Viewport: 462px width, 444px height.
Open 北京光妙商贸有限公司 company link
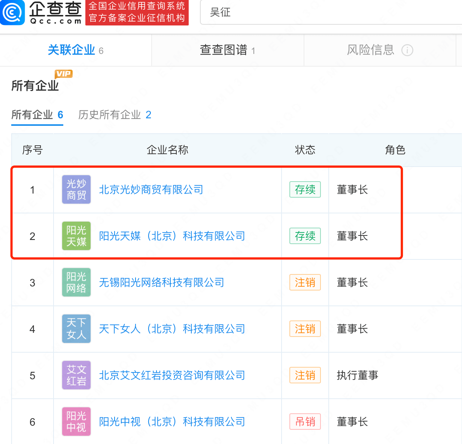coord(151,190)
